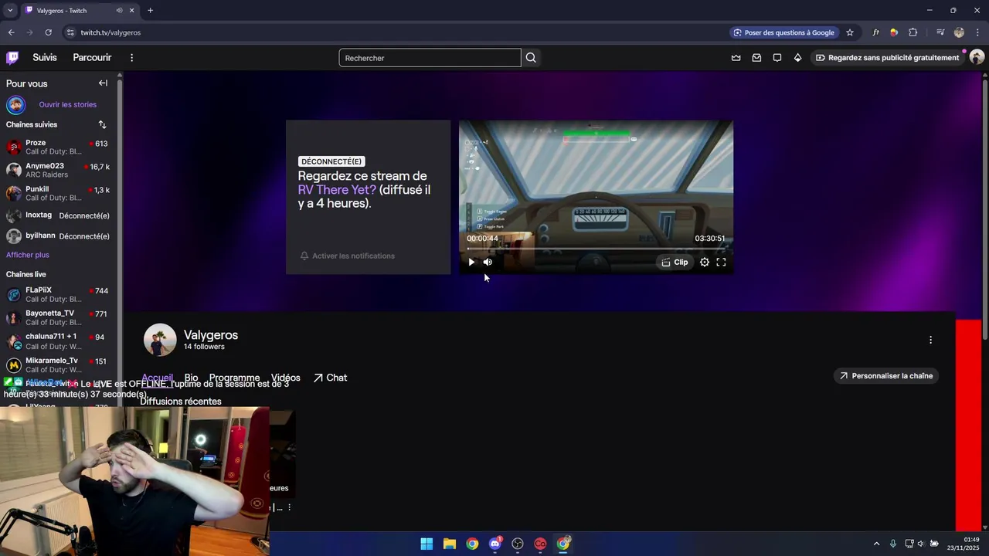Screen dimensions: 989x556
Task: Click the Twitch logo home icon
Action: [x=12, y=57]
